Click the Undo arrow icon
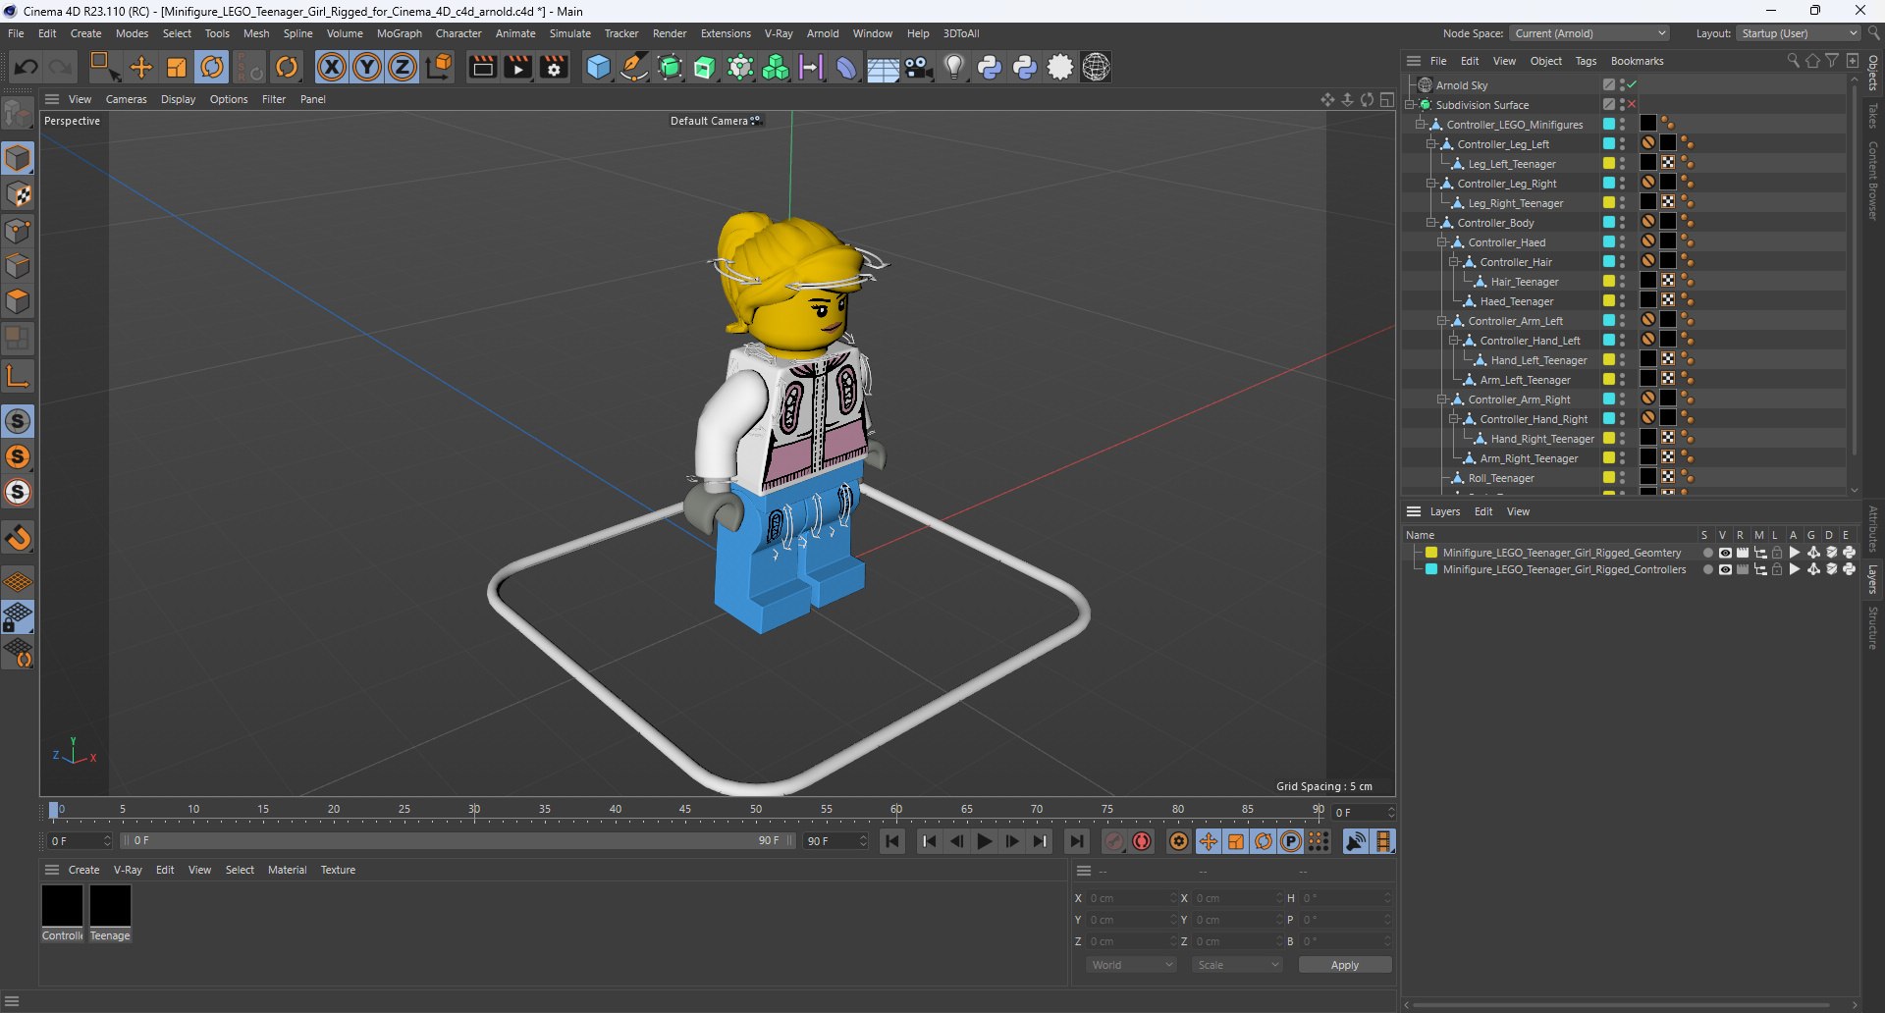 point(27,67)
